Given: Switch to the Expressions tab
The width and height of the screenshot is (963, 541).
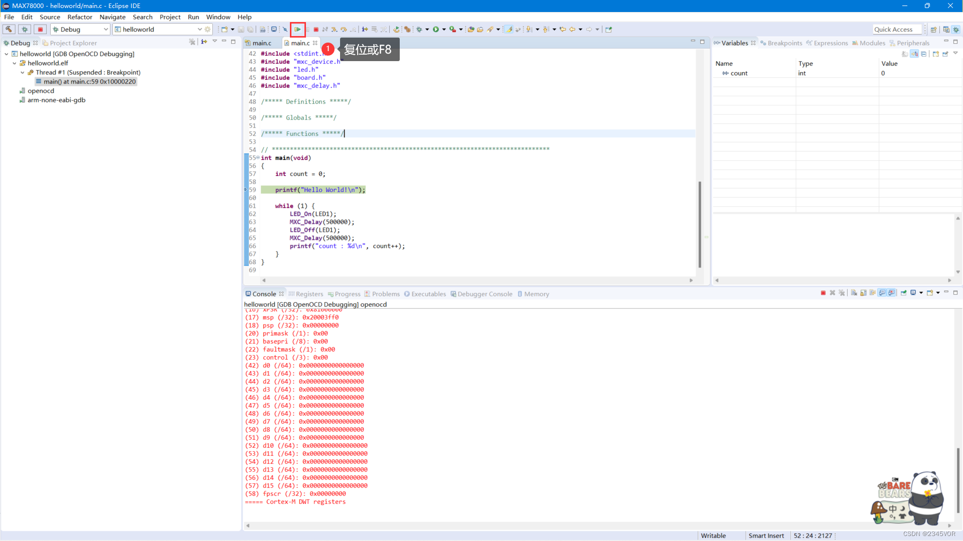Looking at the screenshot, I should (x=827, y=43).
